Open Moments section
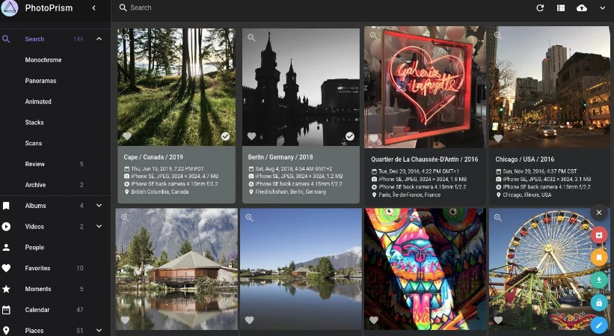 tap(38, 289)
